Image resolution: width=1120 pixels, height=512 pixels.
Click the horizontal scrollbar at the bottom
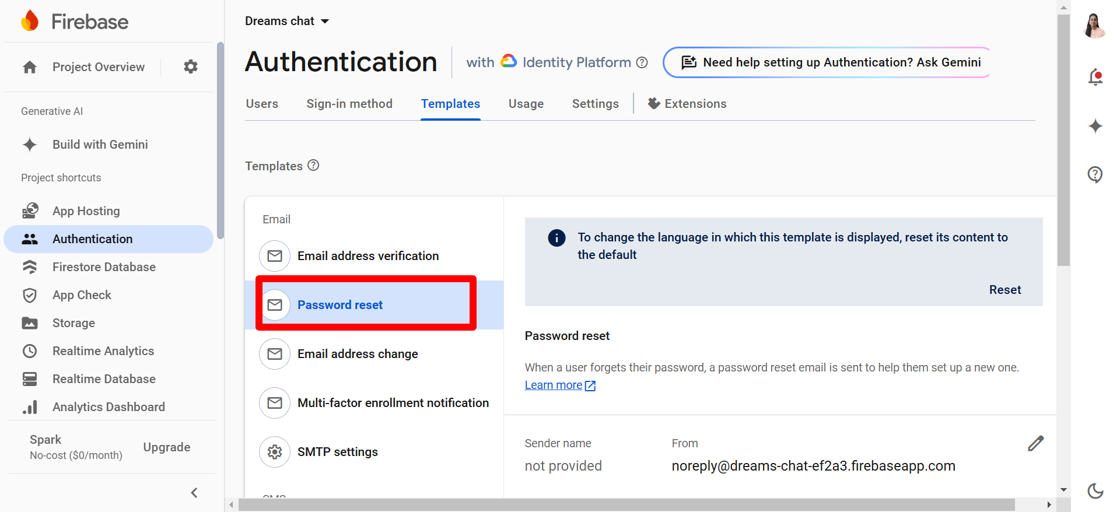(627, 504)
